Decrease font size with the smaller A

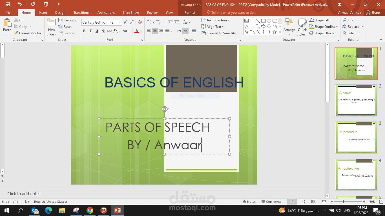point(132,22)
